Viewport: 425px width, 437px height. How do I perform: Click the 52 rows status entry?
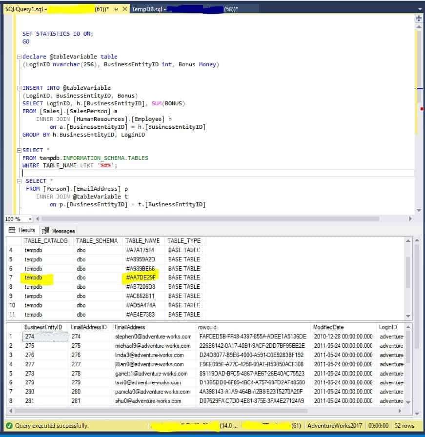click(404, 426)
